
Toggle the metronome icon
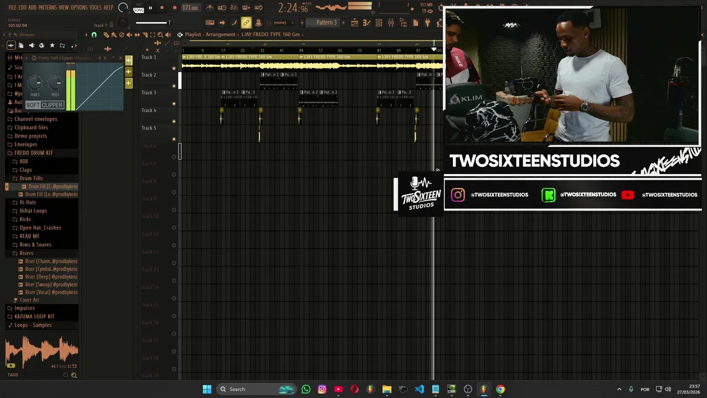coord(210,8)
